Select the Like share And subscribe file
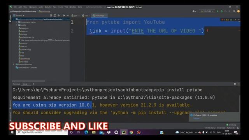The width and height of the screenshot is (249, 140). (x=44, y=40)
